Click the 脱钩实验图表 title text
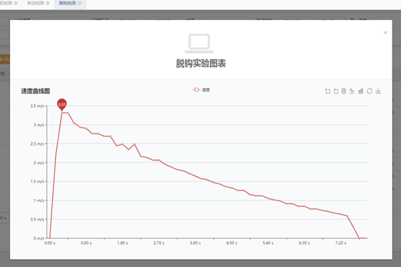The height and width of the screenshot is (267, 401). point(200,64)
